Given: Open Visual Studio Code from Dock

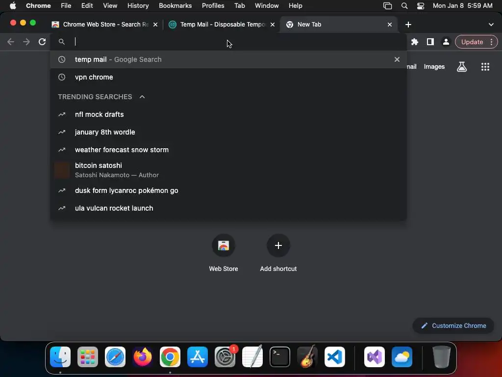Looking at the screenshot, I should click(335, 357).
